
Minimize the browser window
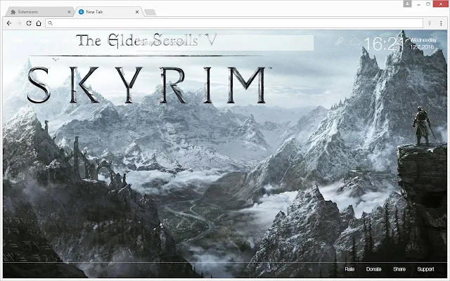419,4
